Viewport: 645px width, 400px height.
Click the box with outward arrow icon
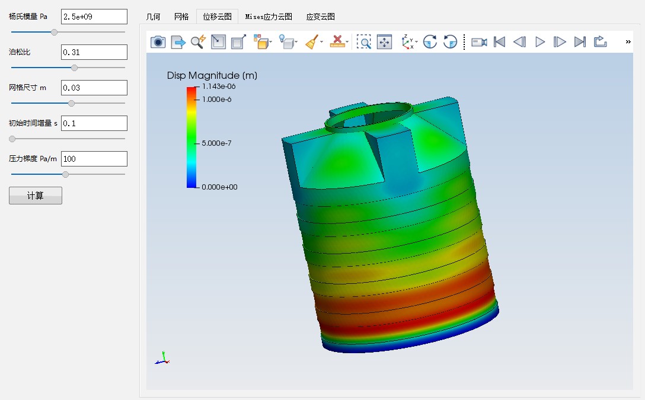tap(238, 42)
